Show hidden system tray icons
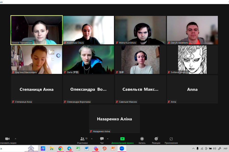This screenshot has height=152, width=229. (193, 148)
